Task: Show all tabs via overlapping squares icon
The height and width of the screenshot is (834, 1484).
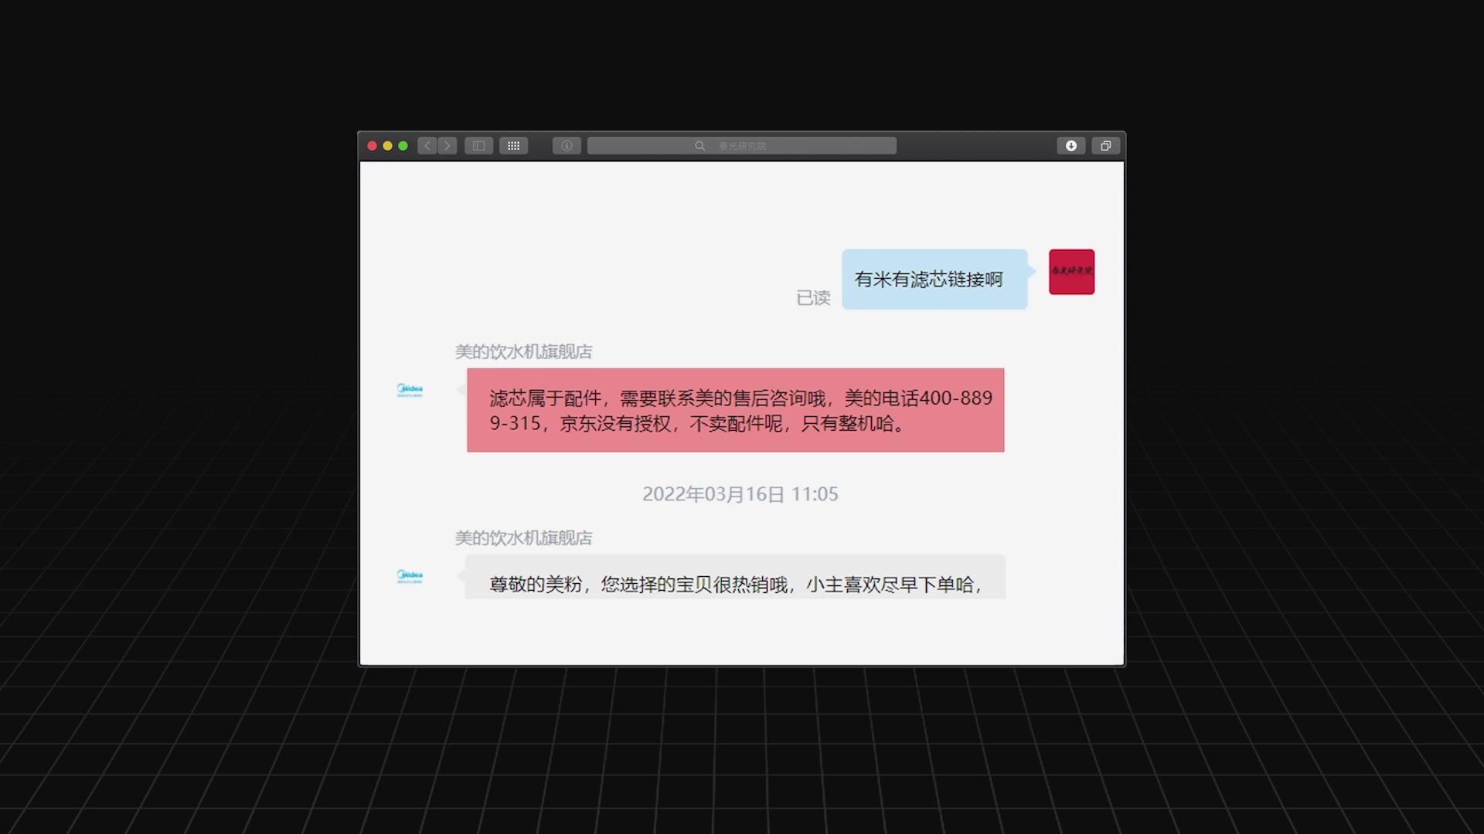Action: [1105, 145]
